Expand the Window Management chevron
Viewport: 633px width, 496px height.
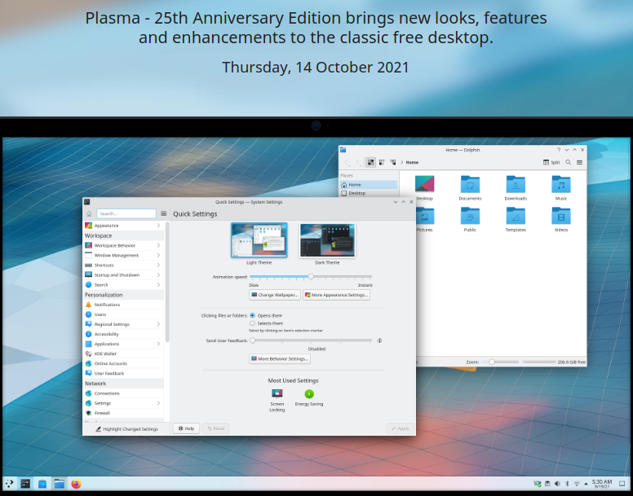click(x=158, y=255)
